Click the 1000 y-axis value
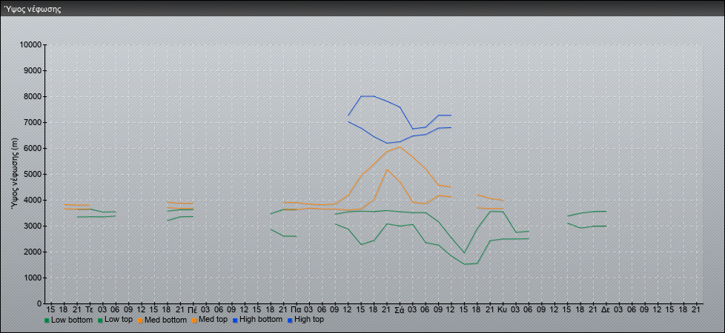 33,277
